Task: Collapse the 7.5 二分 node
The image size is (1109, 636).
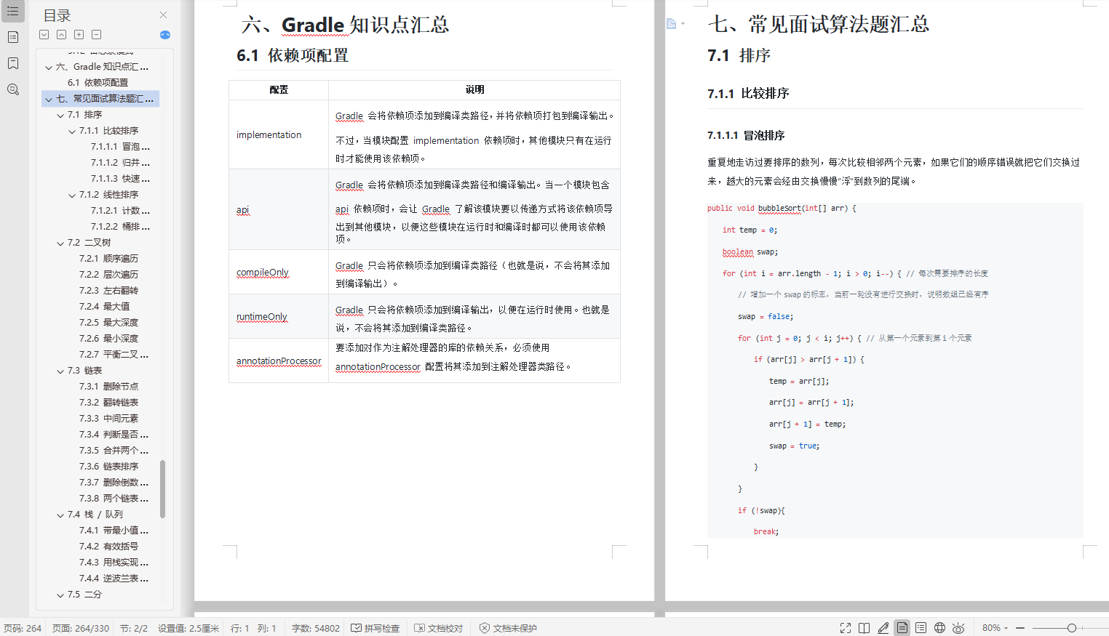Action: click(60, 595)
